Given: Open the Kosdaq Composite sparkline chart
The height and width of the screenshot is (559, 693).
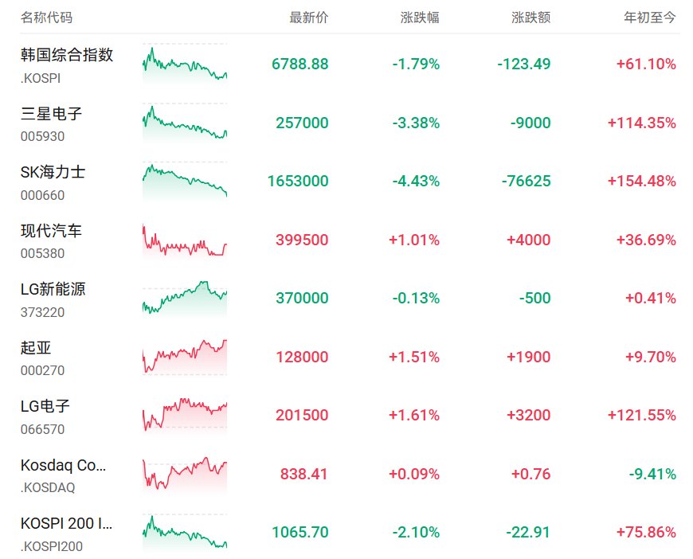Looking at the screenshot, I should click(x=185, y=474).
